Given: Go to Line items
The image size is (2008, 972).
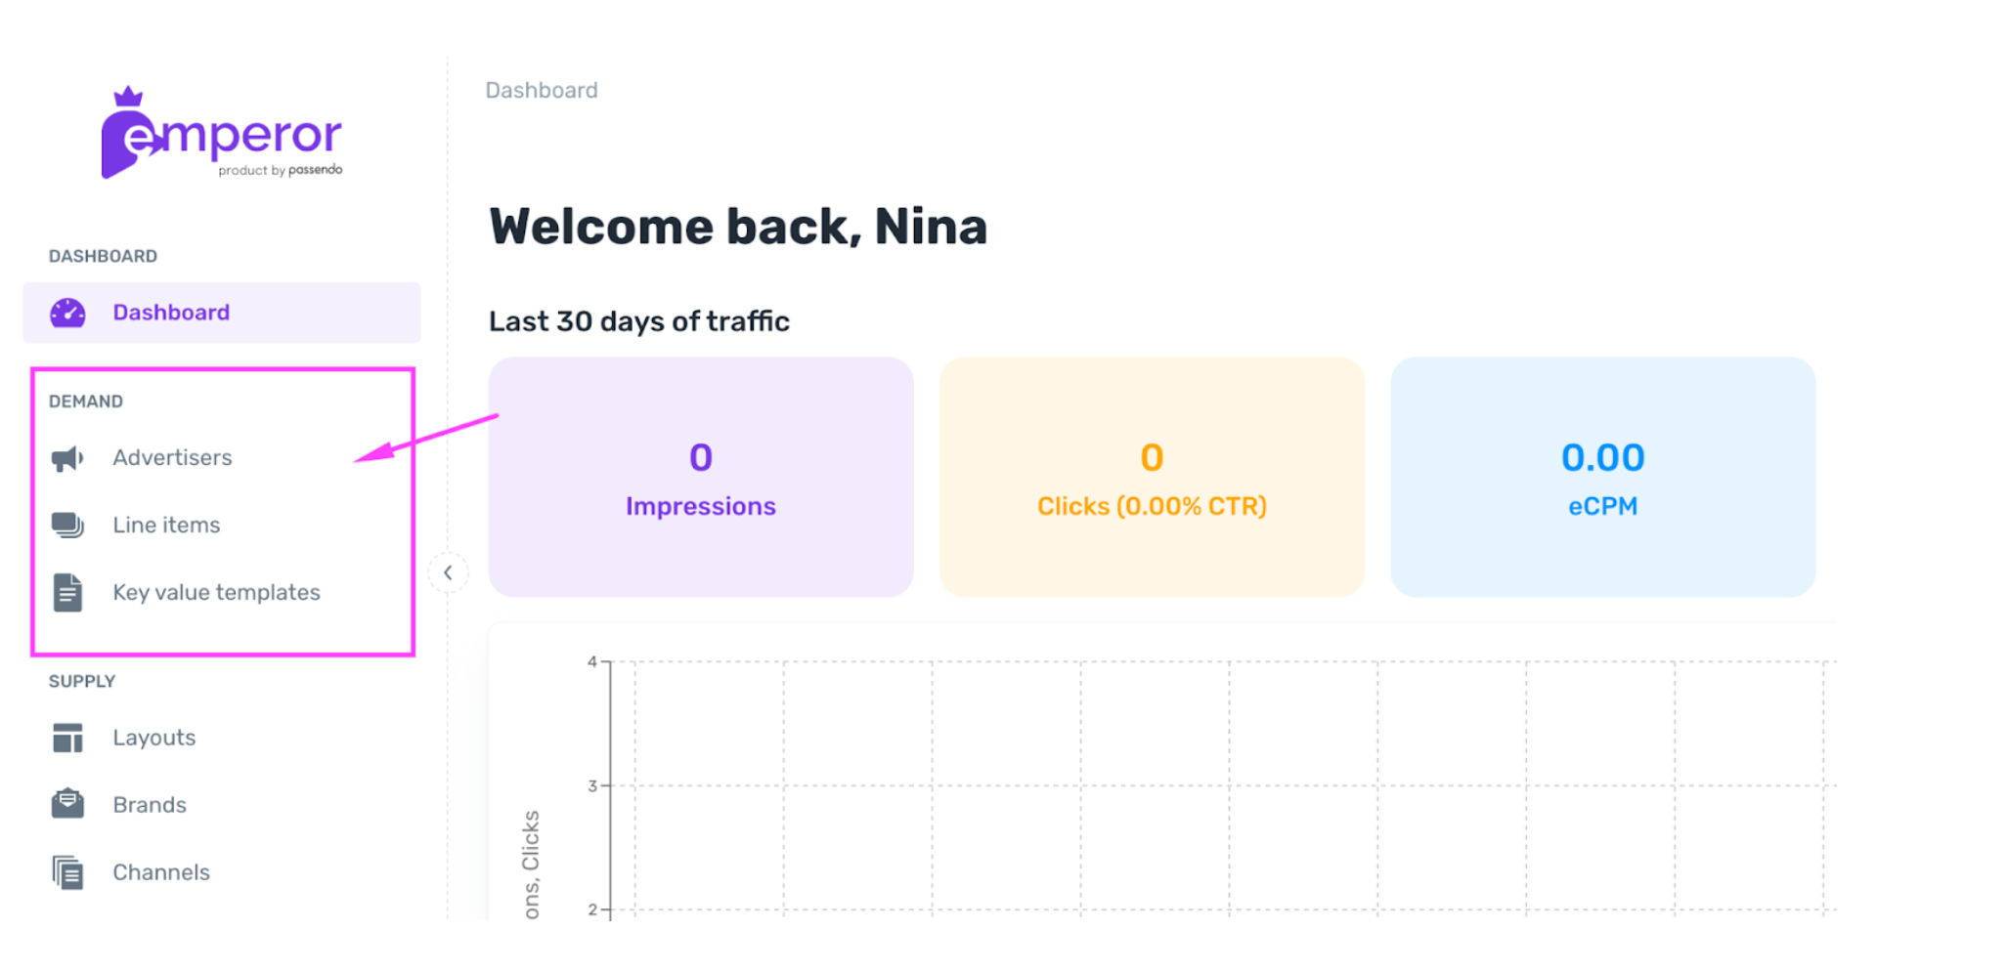Looking at the screenshot, I should (166, 526).
